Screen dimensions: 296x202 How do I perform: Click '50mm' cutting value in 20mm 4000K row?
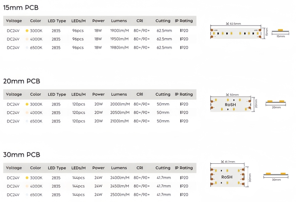pyautogui.click(x=163, y=113)
